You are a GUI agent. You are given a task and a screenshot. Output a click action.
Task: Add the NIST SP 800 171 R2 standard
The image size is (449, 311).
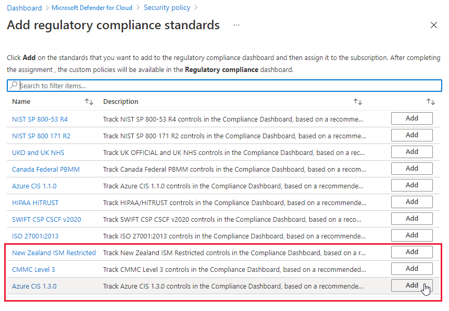point(412,135)
